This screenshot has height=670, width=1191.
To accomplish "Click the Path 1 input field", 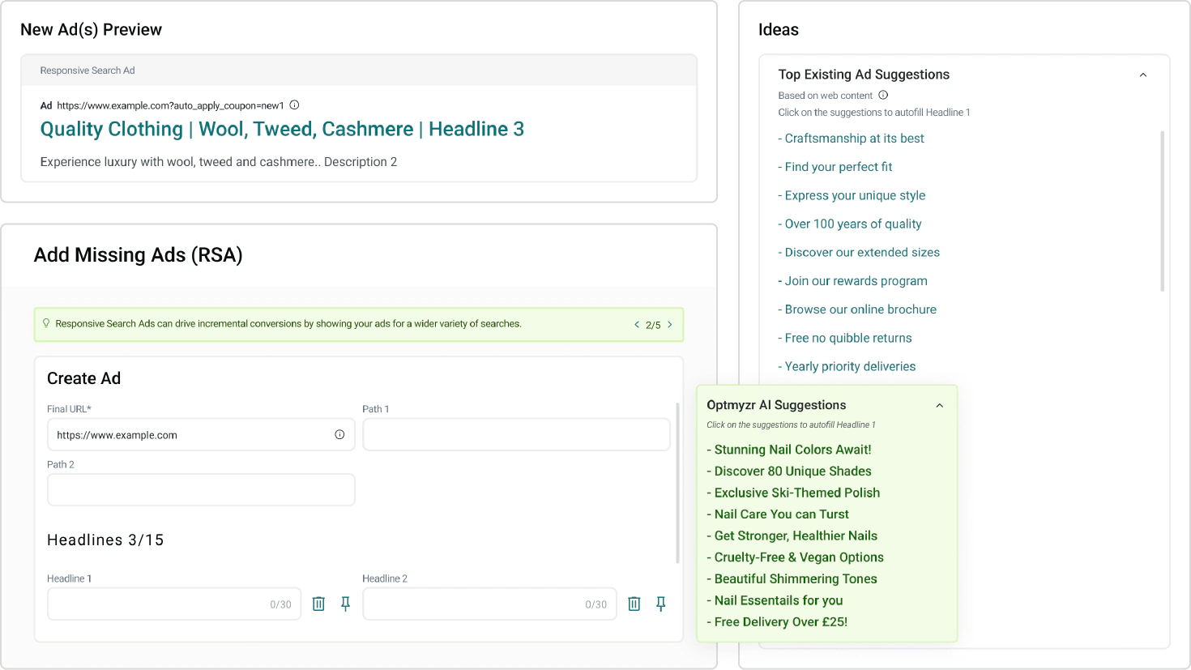I will 516,435.
